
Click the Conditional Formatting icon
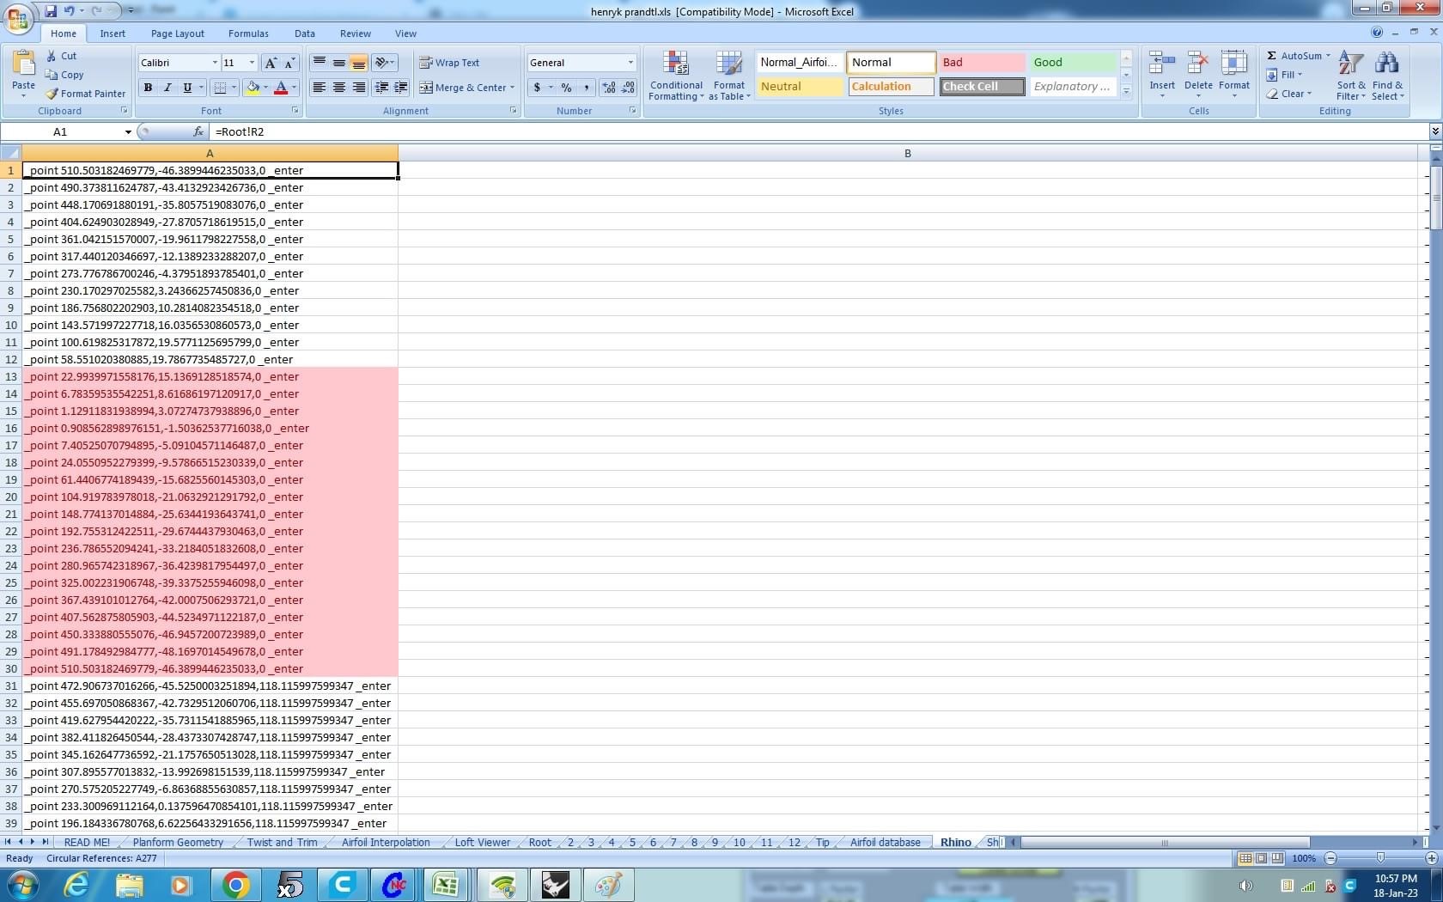[x=676, y=64]
